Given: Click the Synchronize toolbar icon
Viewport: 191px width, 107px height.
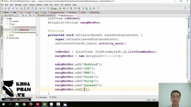Looking at the screenshot, I should point(9,8).
